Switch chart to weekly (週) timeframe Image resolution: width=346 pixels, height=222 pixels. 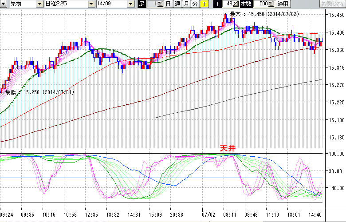click(x=177, y=4)
